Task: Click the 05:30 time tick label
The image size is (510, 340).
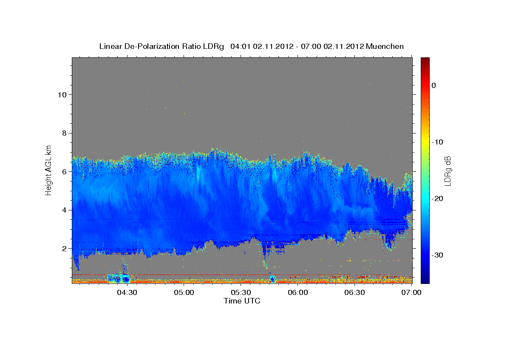Action: tap(241, 292)
